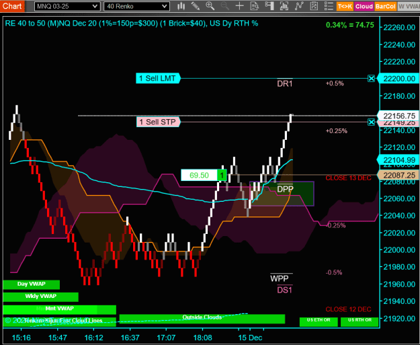Click the zoom in magnifier icon
Viewport: 420px width, 345px height.
(x=210, y=6)
